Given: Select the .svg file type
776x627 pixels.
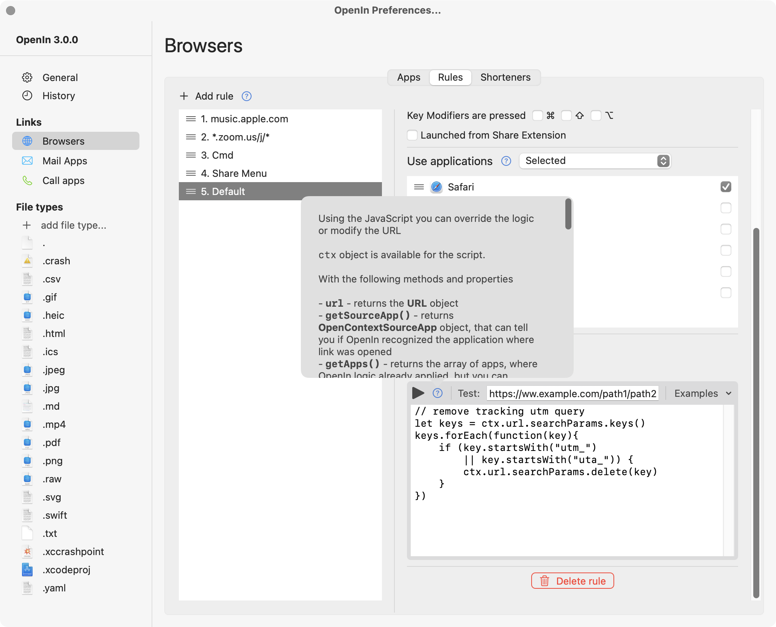Looking at the screenshot, I should 52,497.
